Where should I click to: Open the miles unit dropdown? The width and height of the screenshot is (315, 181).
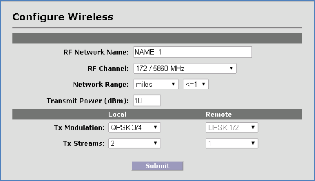coord(156,84)
